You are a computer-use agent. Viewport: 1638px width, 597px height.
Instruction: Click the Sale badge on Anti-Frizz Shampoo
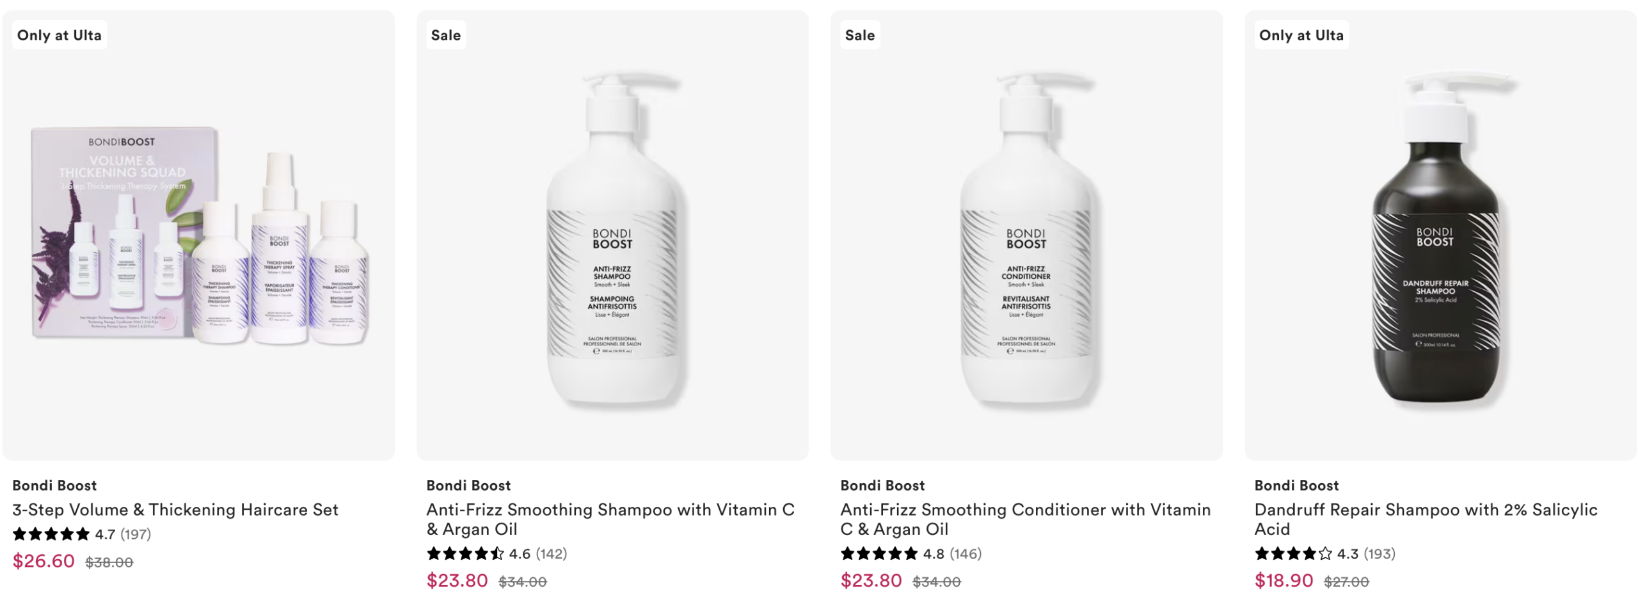coord(446,35)
